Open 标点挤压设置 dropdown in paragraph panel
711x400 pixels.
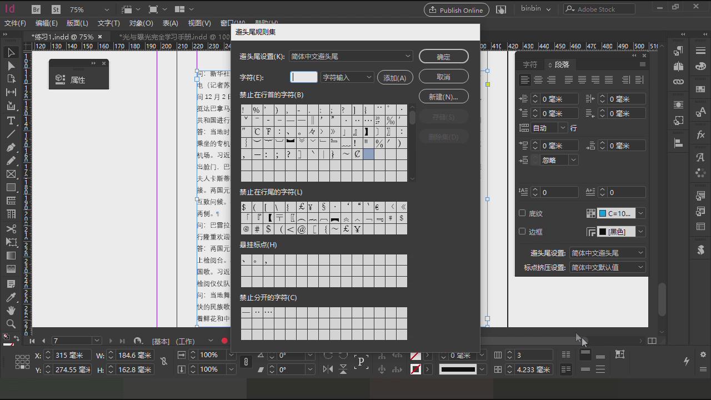pos(608,267)
